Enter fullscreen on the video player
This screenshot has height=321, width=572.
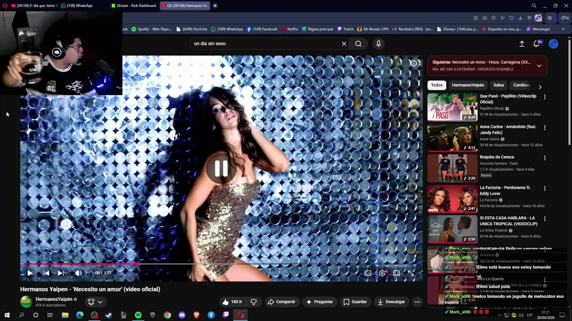[411, 273]
